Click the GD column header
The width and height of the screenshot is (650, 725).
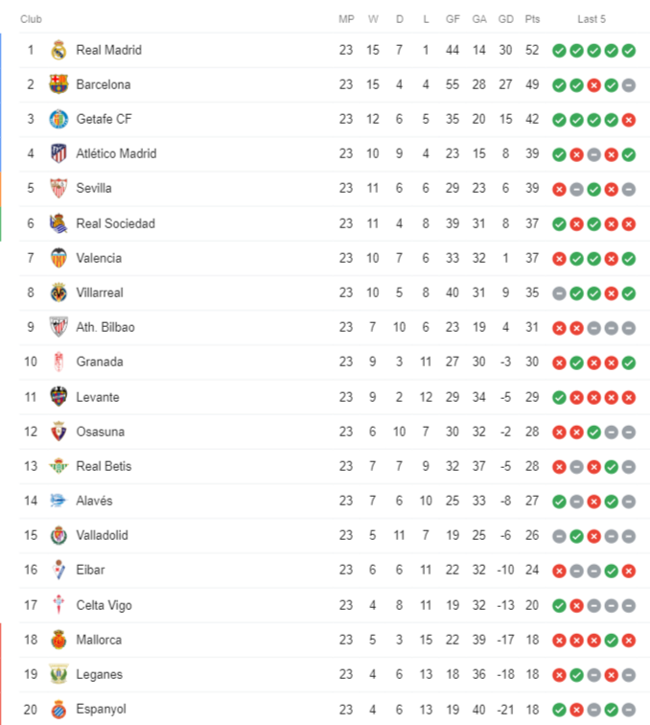coord(506,19)
